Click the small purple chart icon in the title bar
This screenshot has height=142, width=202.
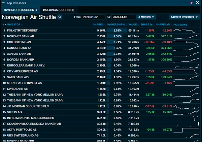click(x=192, y=3)
